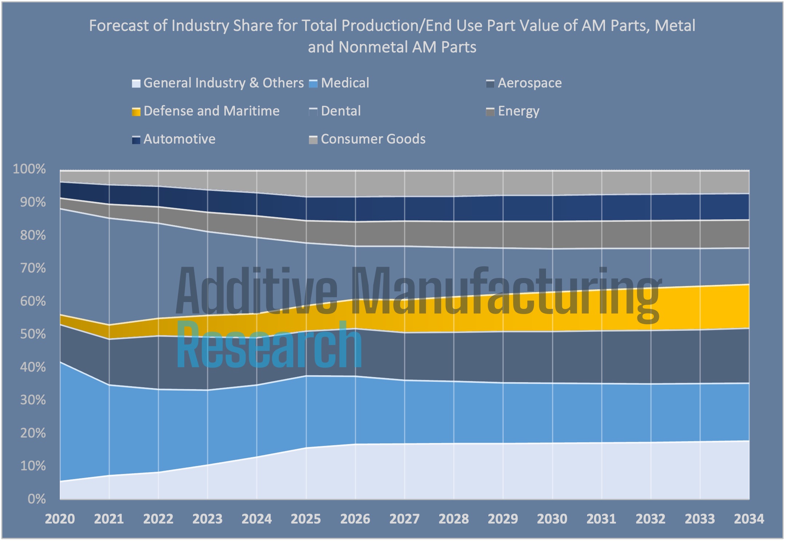
Task: Click the Dental legend swatch
Action: 313,111
